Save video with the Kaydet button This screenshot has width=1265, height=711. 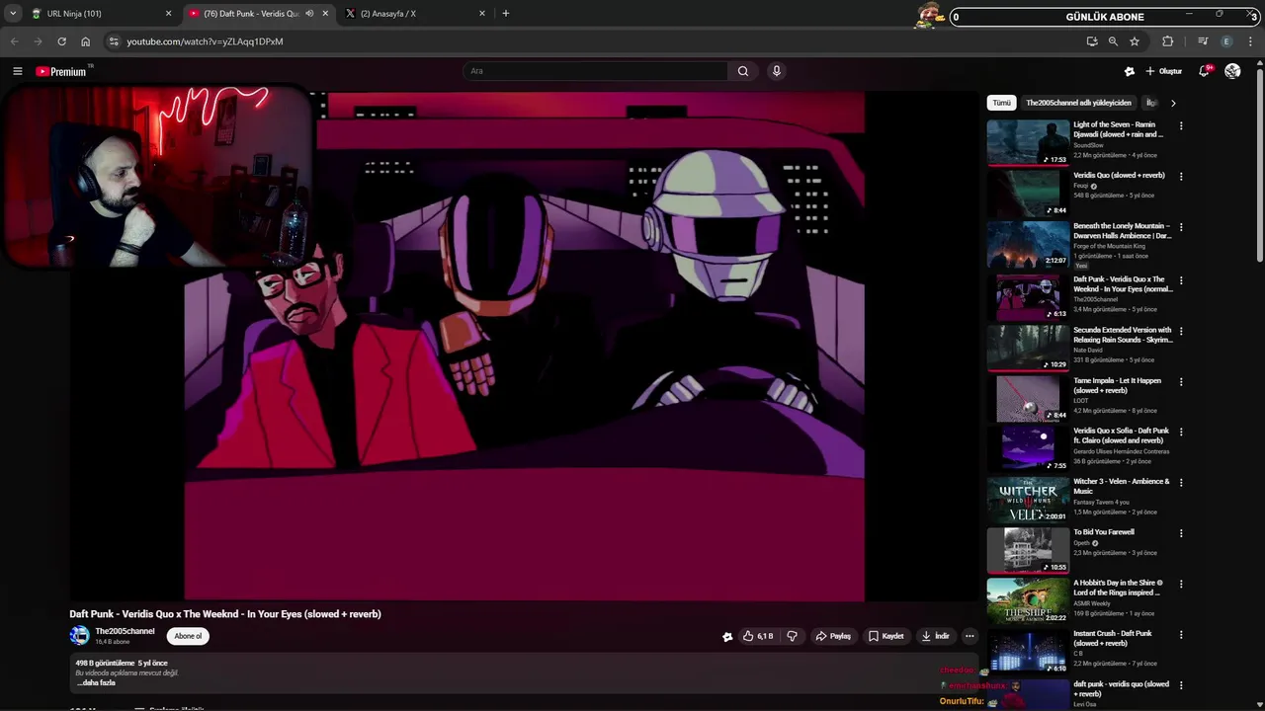coord(886,636)
